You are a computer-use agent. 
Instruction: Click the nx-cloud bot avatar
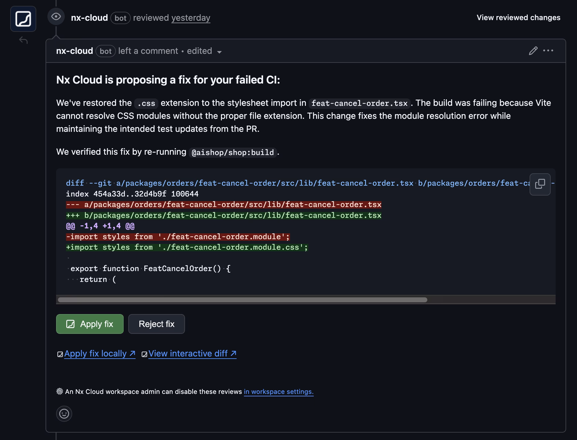[23, 19]
